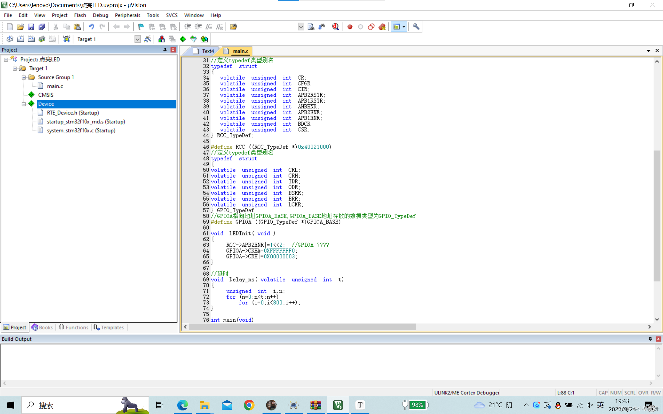663x414 pixels.
Task: Open Manage Run-Time Environment (green diamond icon)
Action: coord(183,39)
